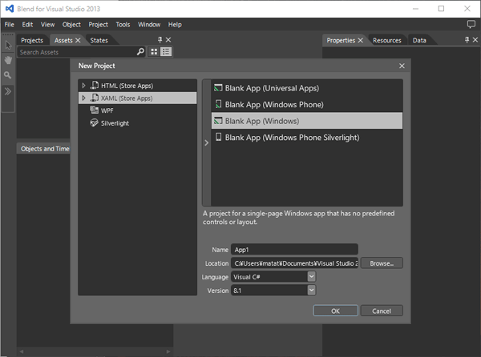Open the Objects and Timeline tab
Image resolution: width=481 pixels, height=357 pixels.
(x=45, y=149)
